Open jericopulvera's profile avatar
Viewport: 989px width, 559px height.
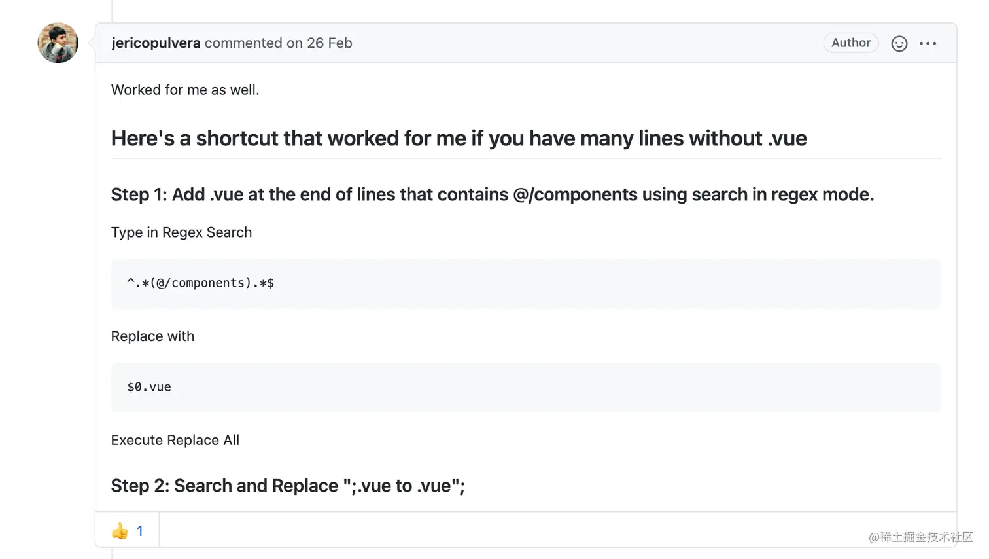pos(58,43)
